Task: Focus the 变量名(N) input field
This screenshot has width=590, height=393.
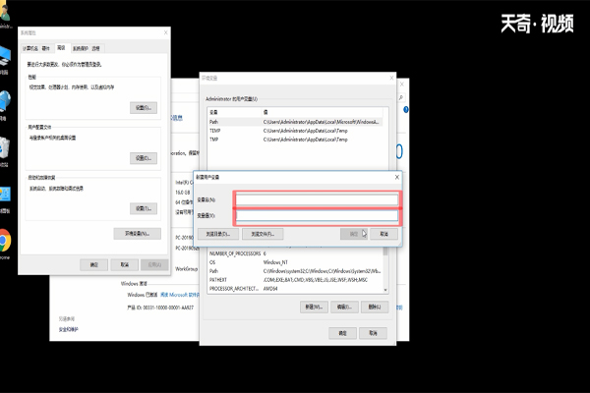Action: coord(317,199)
